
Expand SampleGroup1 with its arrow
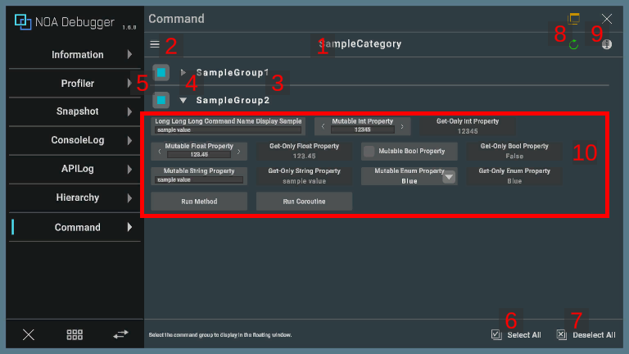(x=183, y=73)
